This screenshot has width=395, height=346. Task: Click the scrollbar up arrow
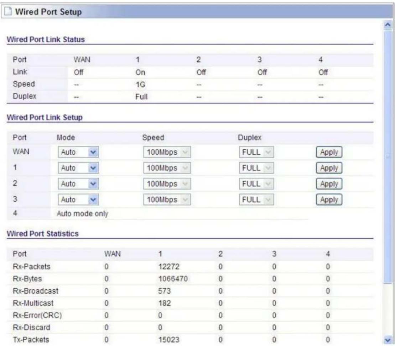[388, 25]
